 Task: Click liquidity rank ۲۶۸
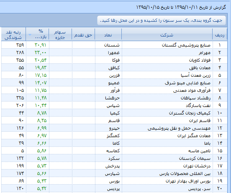[x=20, y=52]
